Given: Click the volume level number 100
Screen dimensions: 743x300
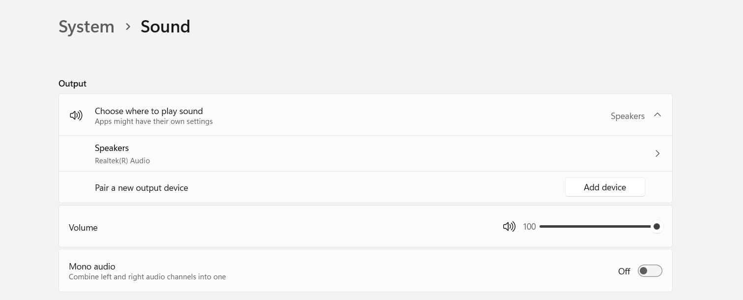Looking at the screenshot, I should 529,227.
